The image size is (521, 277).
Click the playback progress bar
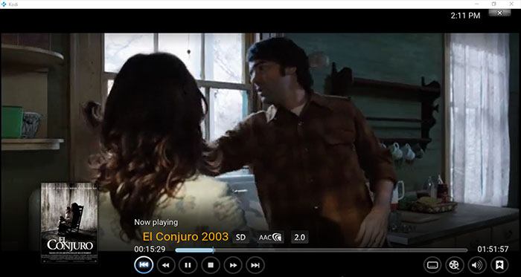point(322,250)
